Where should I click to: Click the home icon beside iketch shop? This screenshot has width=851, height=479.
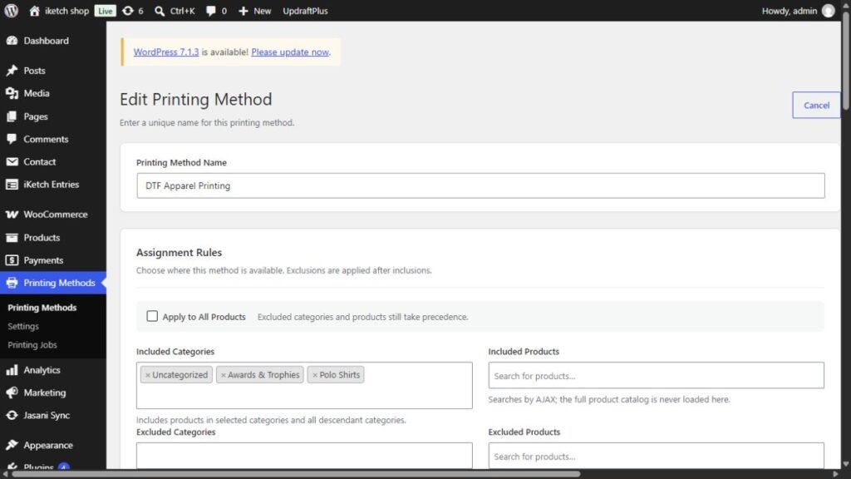(x=34, y=11)
